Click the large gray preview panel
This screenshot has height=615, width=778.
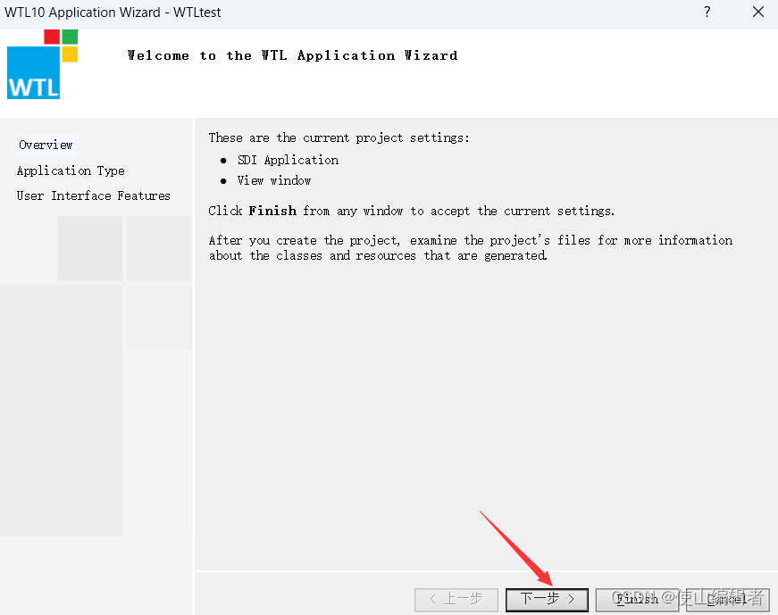click(x=61, y=411)
